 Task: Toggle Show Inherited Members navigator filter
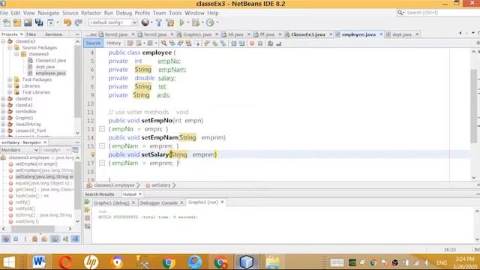[x=6, y=238]
